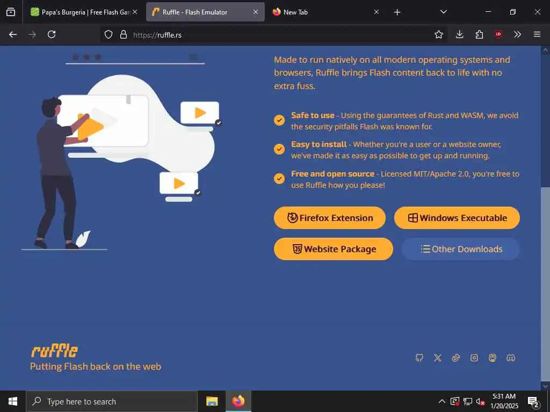Click the scrollbar up arrow

(545, 50)
